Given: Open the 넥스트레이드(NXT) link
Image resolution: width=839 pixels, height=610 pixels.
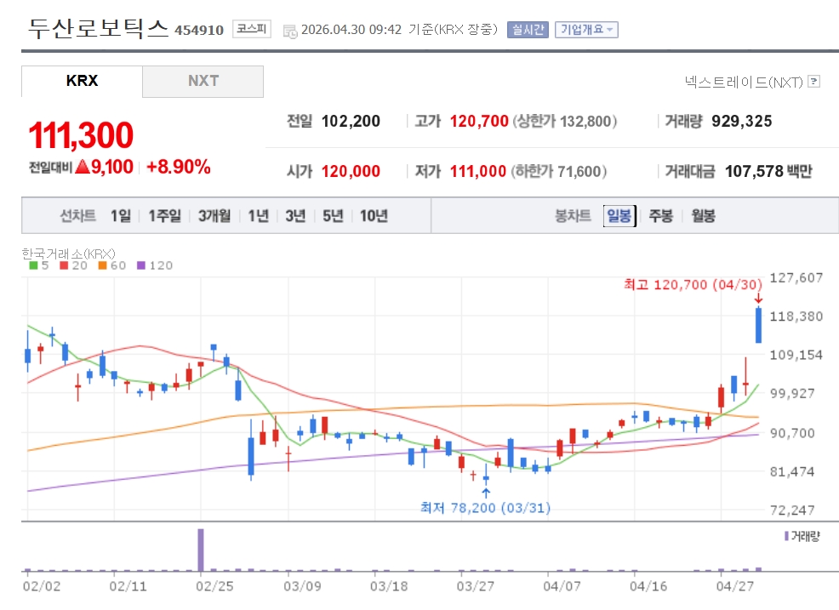Looking at the screenshot, I should point(744,82).
